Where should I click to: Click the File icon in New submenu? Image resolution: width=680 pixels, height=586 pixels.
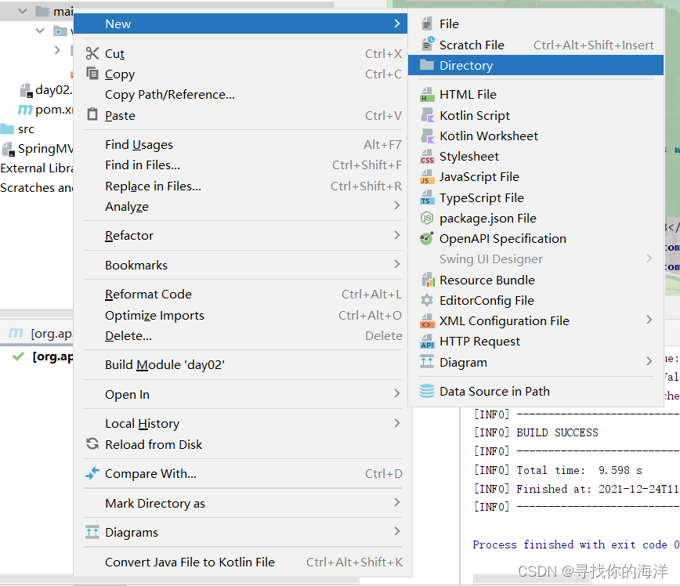(427, 24)
